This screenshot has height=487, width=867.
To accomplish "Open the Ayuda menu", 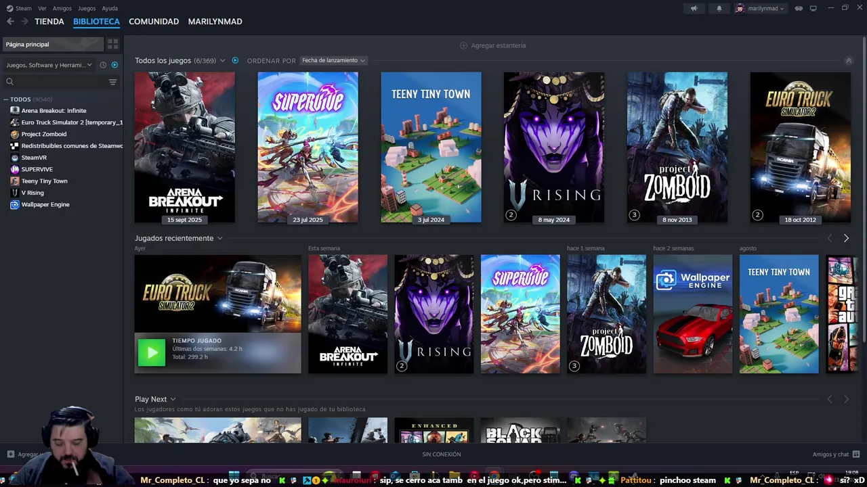I will coord(110,9).
